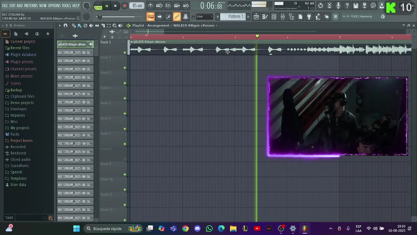This screenshot has height=235, width=417.
Task: Open the FILE menu
Action: pos(5,6)
